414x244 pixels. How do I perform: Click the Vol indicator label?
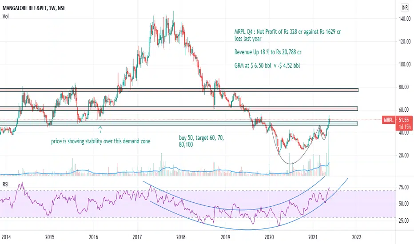[x=5, y=16]
